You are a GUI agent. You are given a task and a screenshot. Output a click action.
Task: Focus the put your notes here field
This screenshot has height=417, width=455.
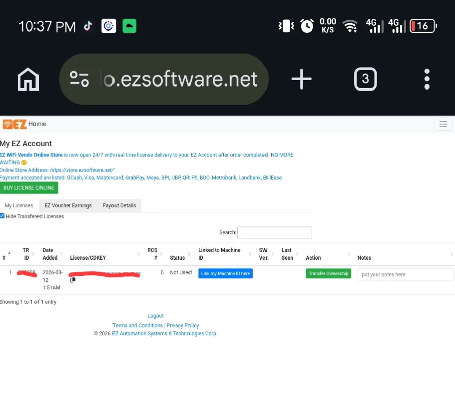click(x=405, y=274)
